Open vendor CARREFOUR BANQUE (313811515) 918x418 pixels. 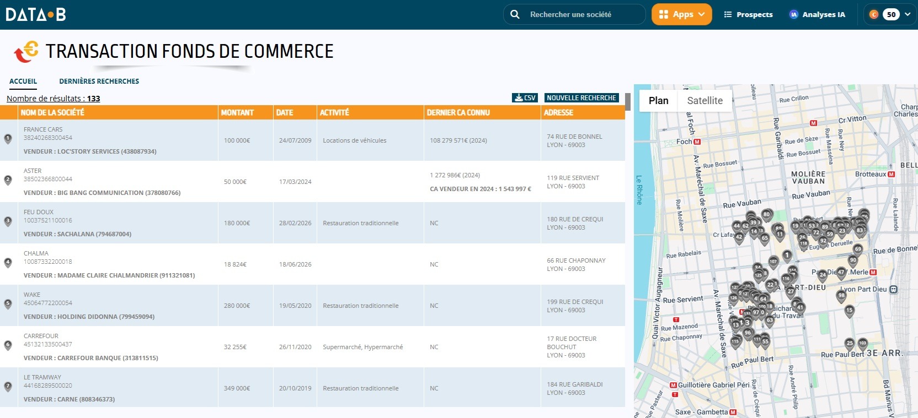(90, 358)
